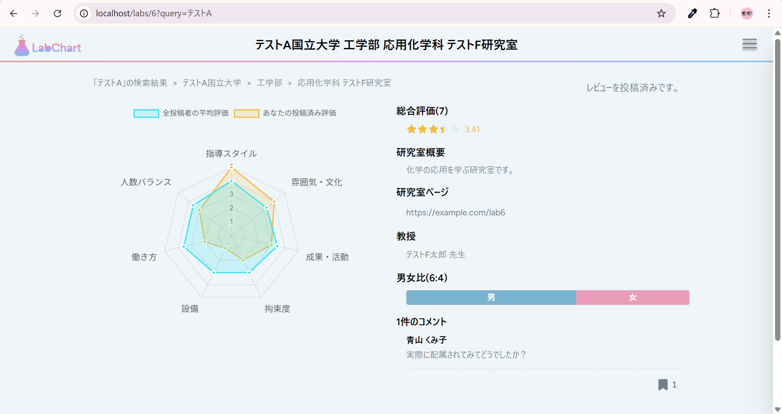View site information icon
This screenshot has width=782, height=414.
pos(84,13)
